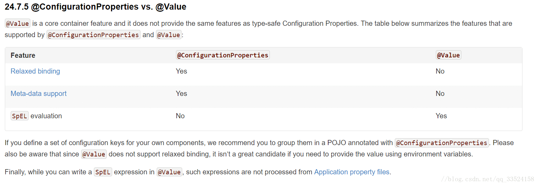Select the Yes cell in the Meta-data support row
The image size is (538, 186).
point(182,94)
